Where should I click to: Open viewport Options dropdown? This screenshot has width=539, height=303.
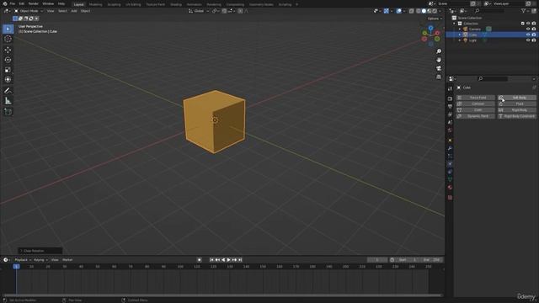click(x=435, y=19)
